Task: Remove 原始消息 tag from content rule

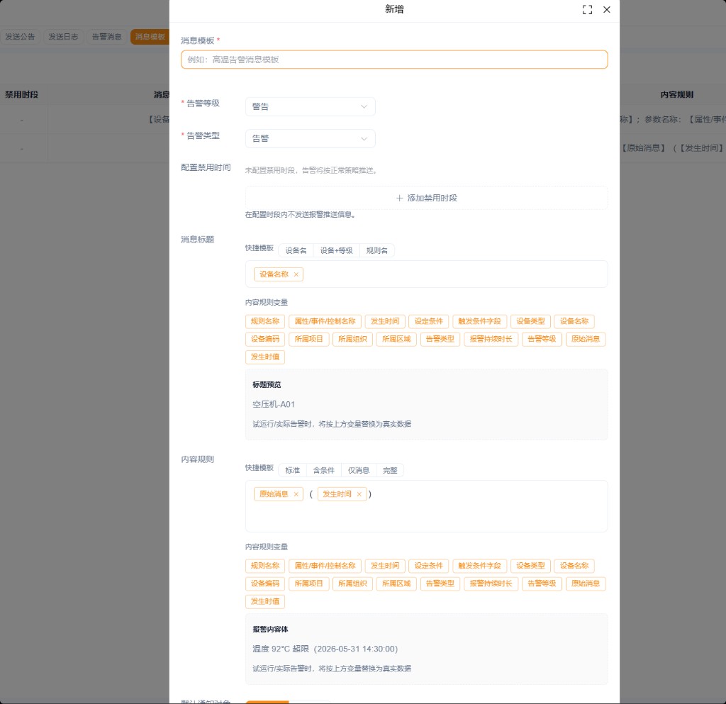Action: click(296, 494)
